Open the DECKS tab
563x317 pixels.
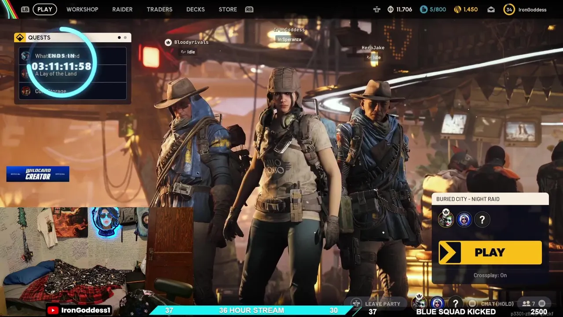(x=195, y=9)
